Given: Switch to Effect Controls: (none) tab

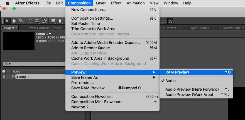Looking at the screenshot, I should pos(44,28).
